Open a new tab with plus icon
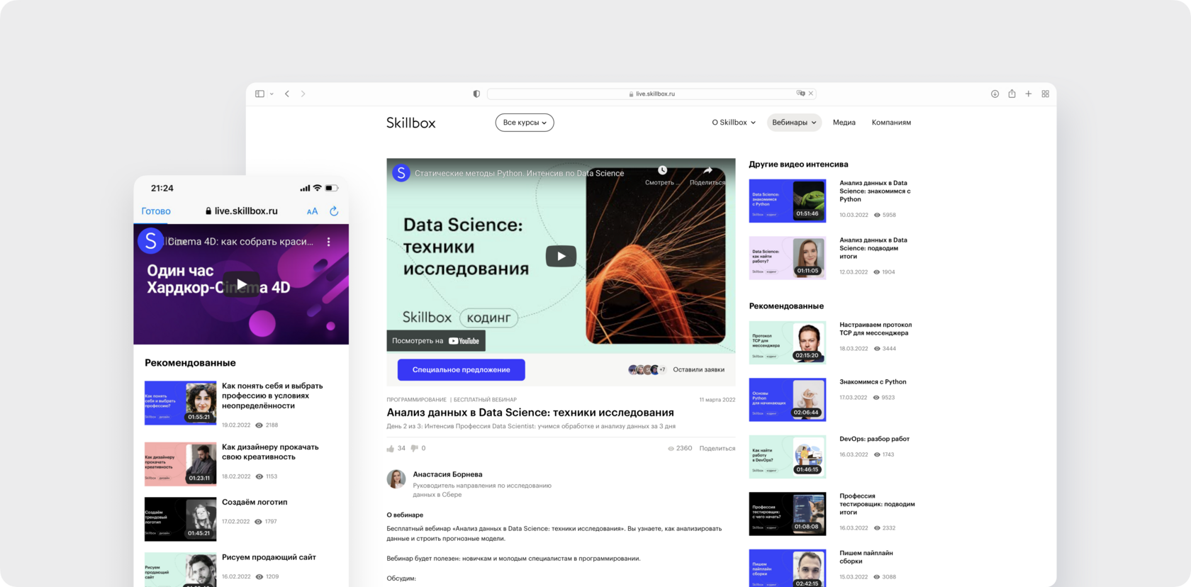The image size is (1191, 587). pos(1029,94)
